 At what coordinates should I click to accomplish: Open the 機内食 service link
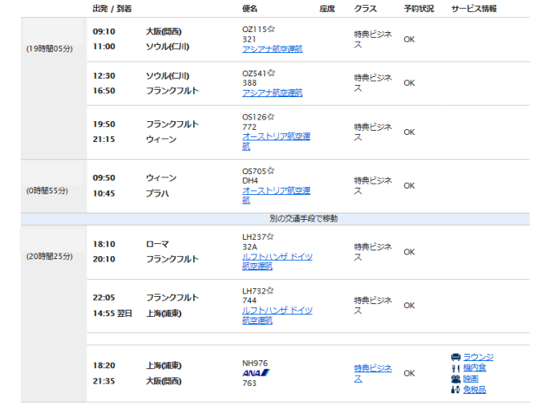(474, 368)
